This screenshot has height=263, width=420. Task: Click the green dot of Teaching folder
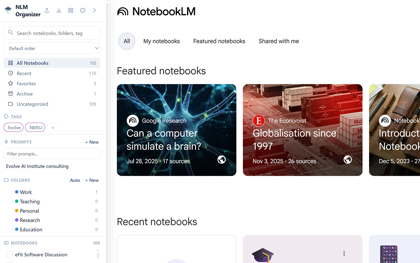click(17, 201)
